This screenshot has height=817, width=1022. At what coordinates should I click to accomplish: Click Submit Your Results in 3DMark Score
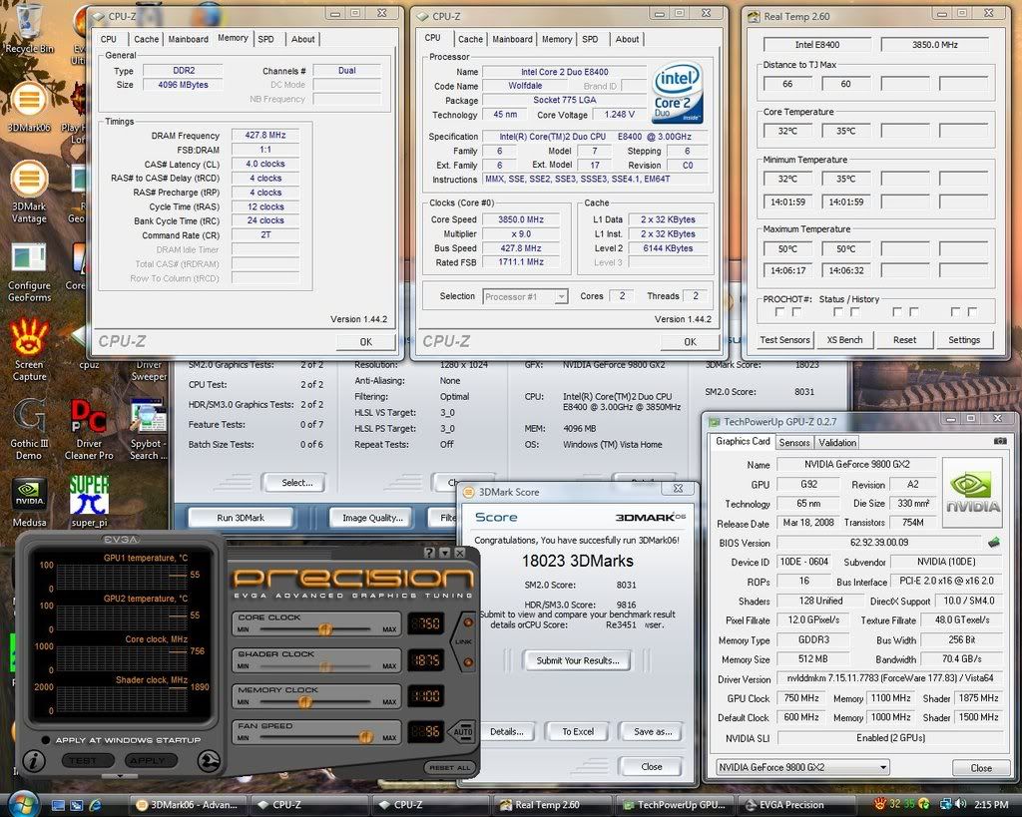tap(578, 660)
